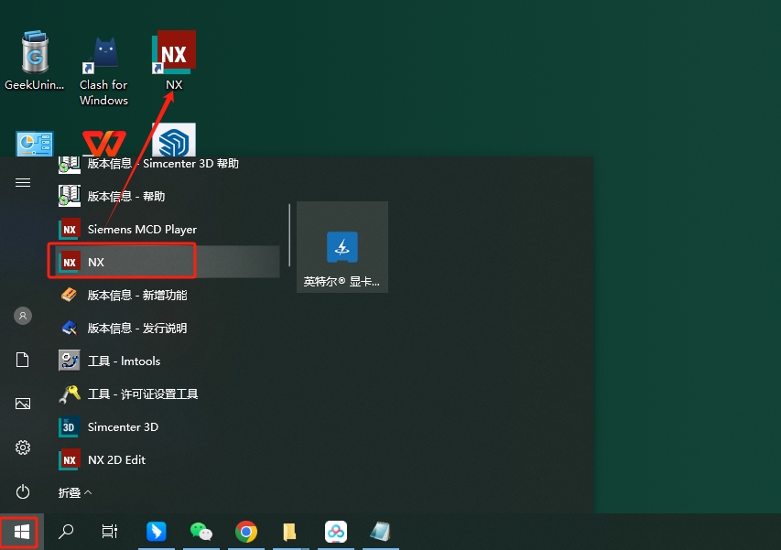Click the Power button in Start menu
This screenshot has width=781, height=550.
point(22,491)
